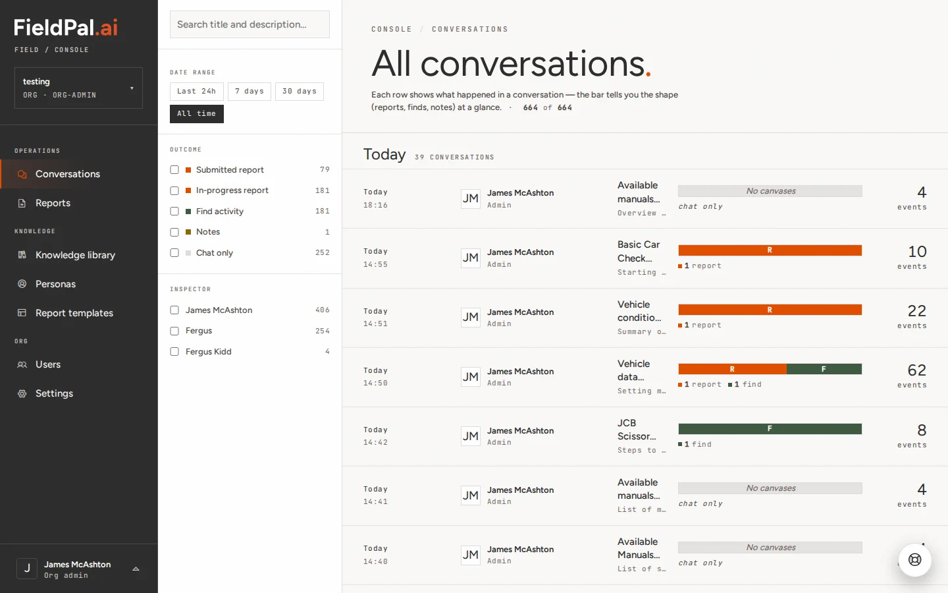Toggle the Find activity checkbox
This screenshot has width=948, height=593.
coord(174,212)
